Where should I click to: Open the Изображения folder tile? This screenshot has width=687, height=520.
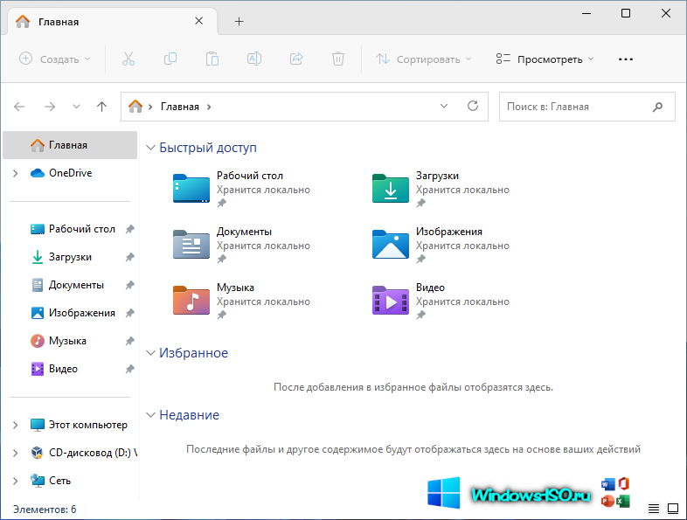click(441, 245)
